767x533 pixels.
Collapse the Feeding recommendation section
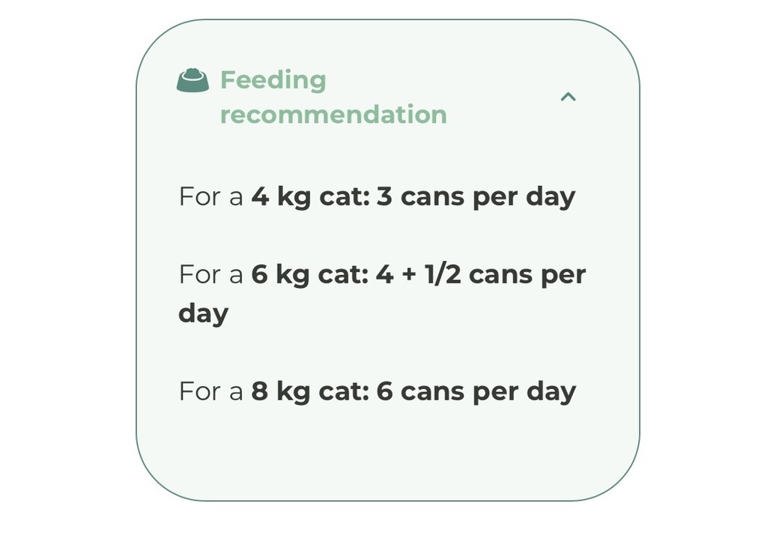pyautogui.click(x=569, y=97)
